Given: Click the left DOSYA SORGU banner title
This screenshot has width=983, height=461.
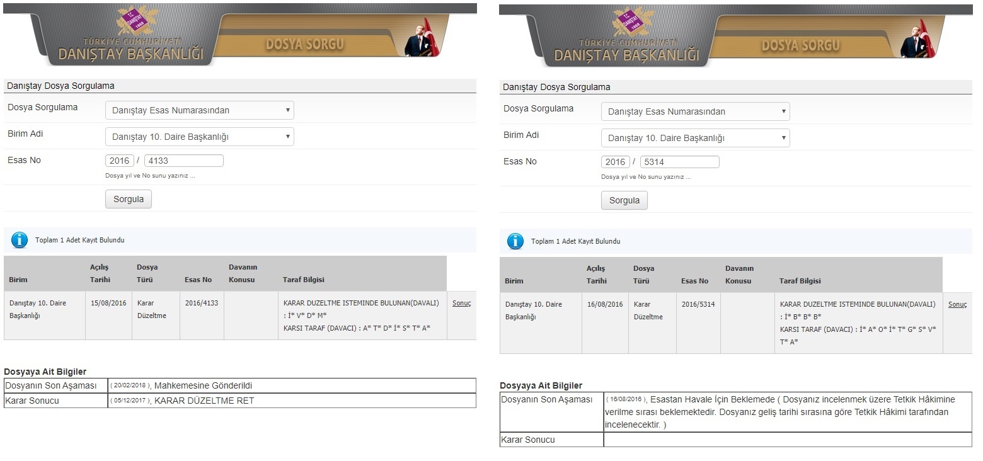Looking at the screenshot, I should click(304, 44).
